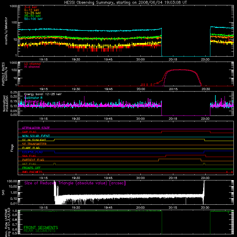
Task: Click the raised segment of the PARTICLE FLAG line
Action: [x=180, y=159]
